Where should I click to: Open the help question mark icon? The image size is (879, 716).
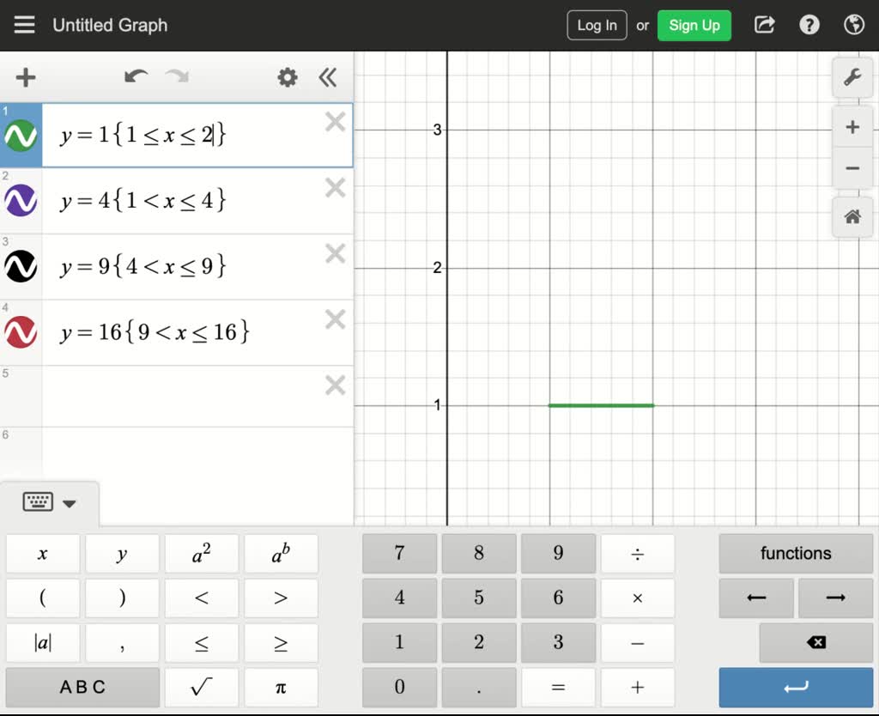[809, 25]
